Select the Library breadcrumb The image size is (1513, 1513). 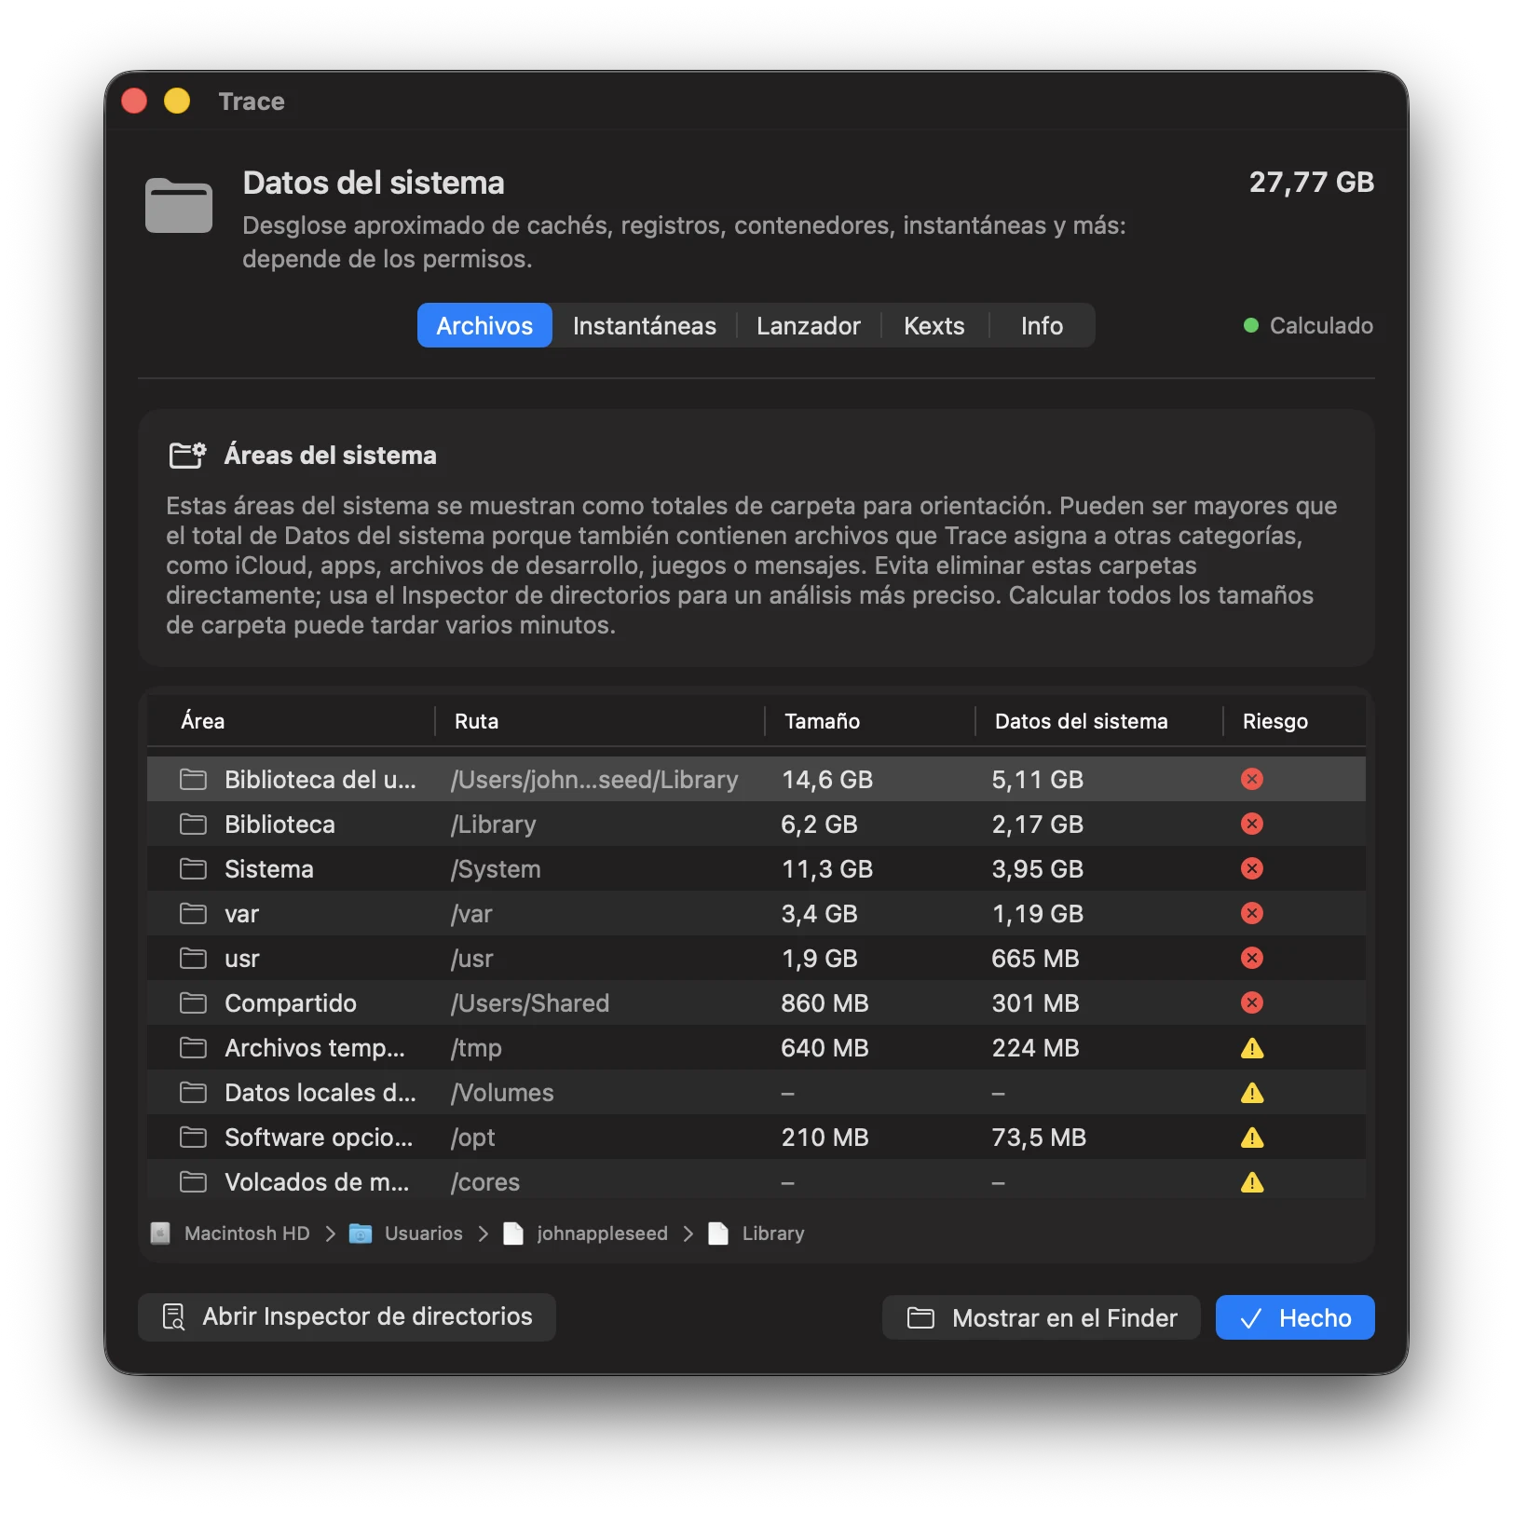pos(772,1234)
